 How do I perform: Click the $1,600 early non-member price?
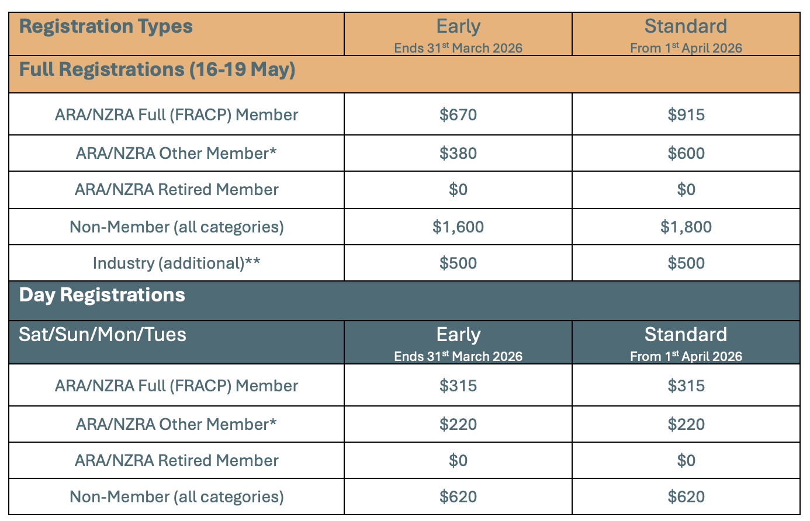point(458,227)
